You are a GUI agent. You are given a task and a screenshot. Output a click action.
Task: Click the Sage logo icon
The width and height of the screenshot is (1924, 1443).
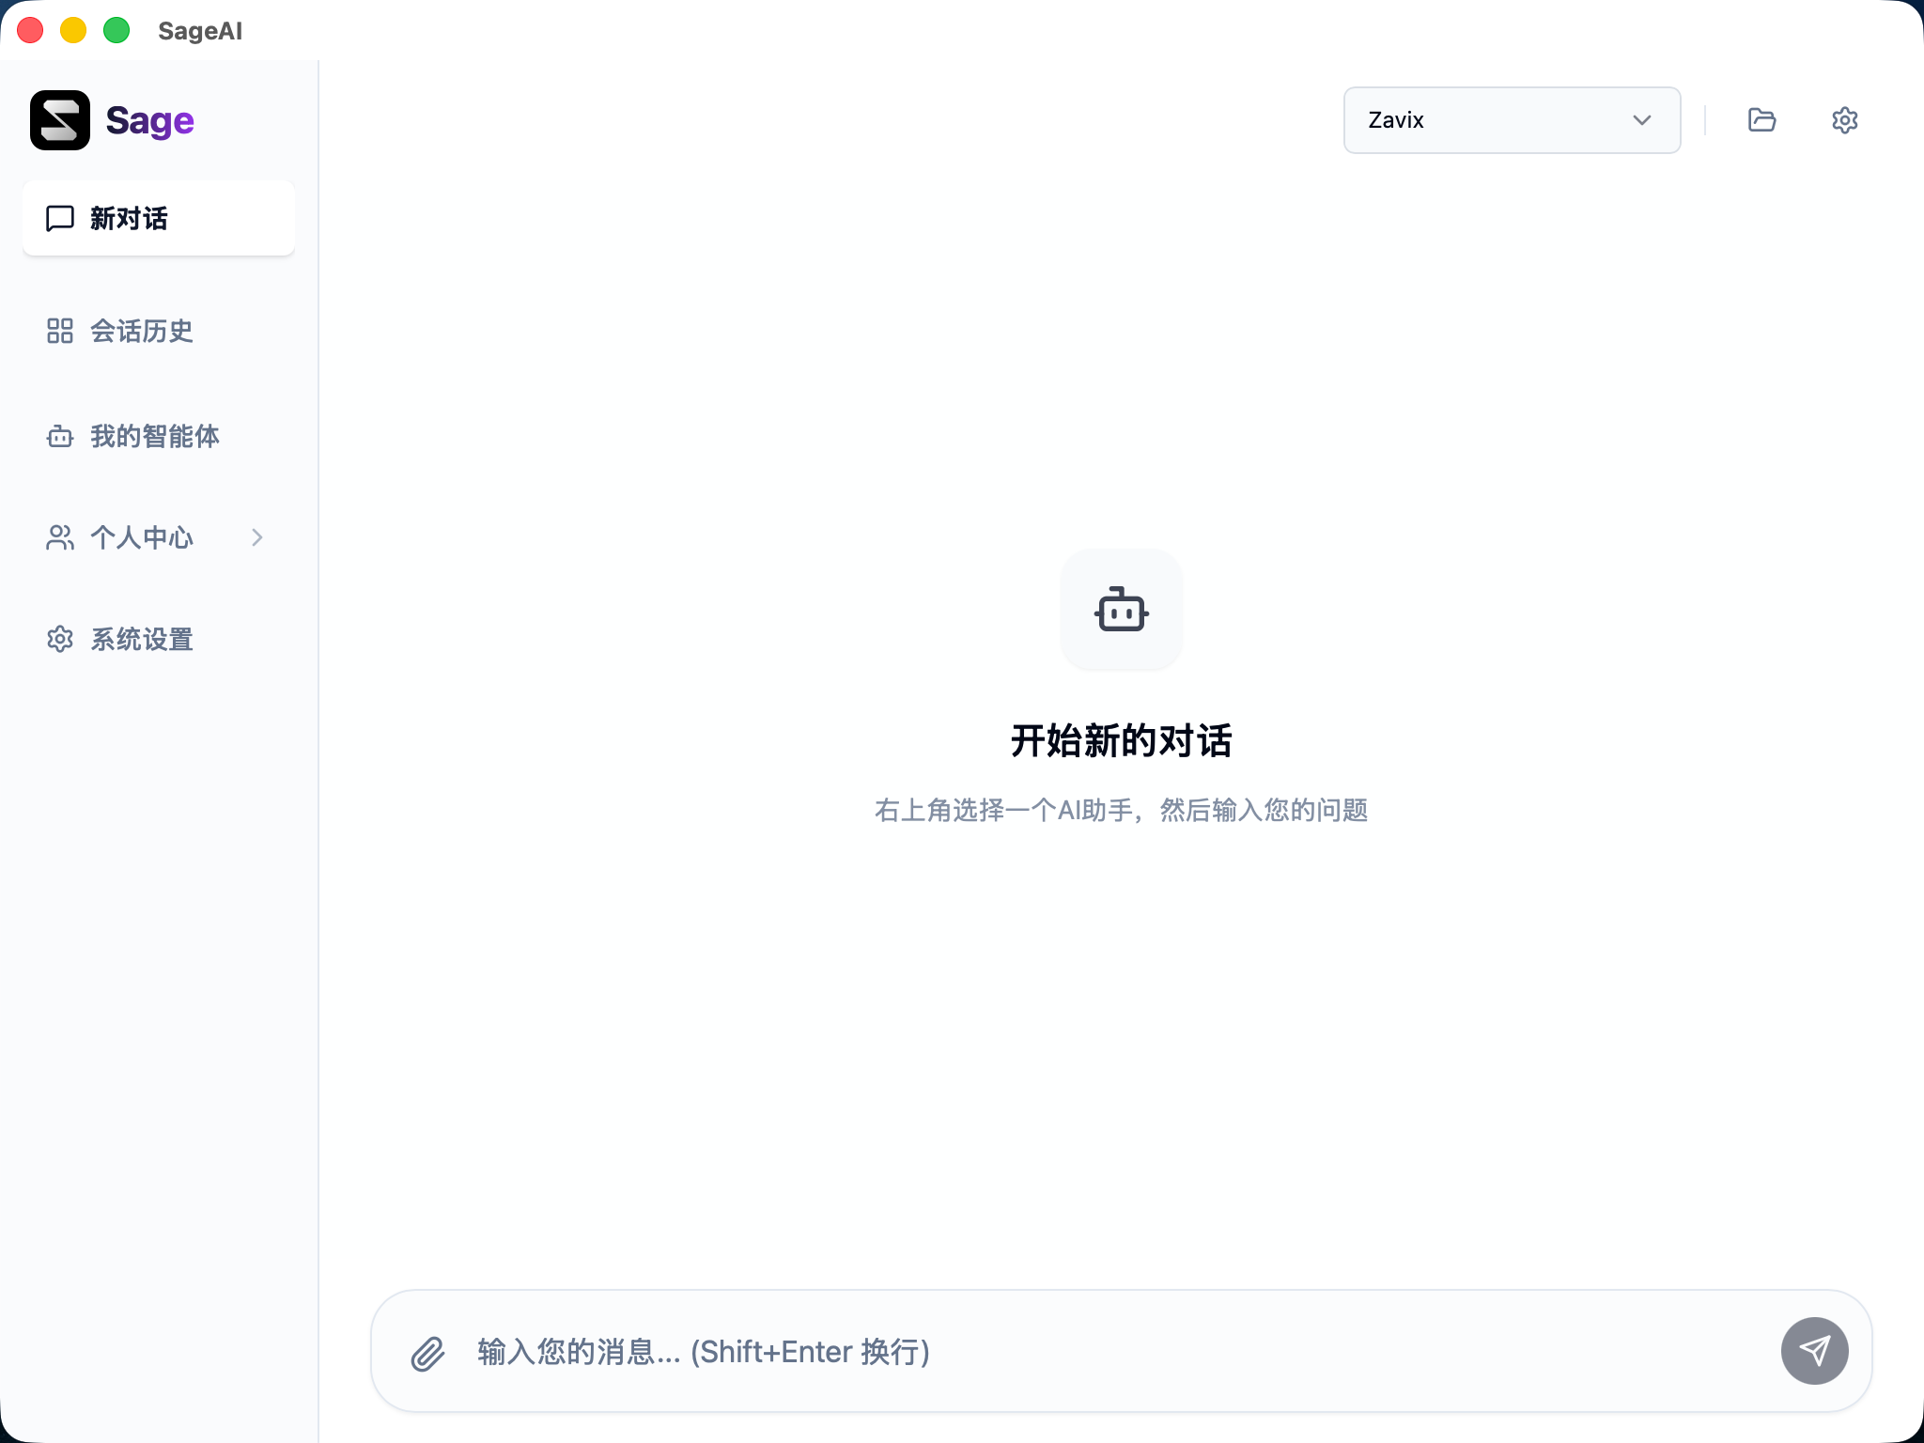(x=59, y=119)
